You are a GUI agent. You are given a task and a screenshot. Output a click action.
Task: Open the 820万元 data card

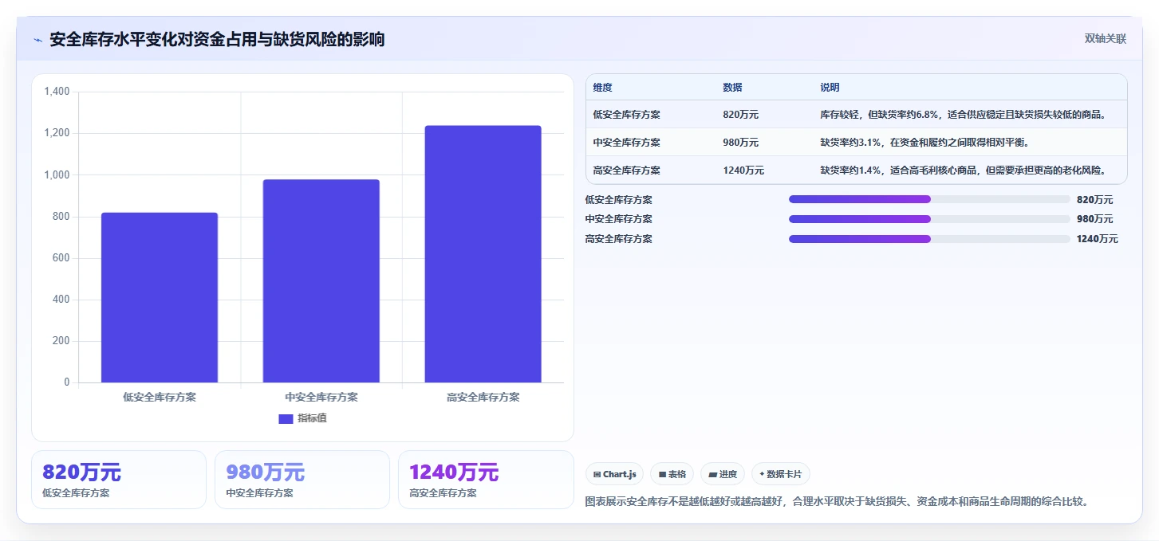(118, 480)
